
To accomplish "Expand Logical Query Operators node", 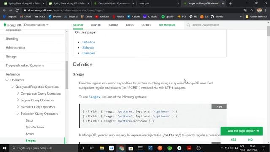I will 18,100.
